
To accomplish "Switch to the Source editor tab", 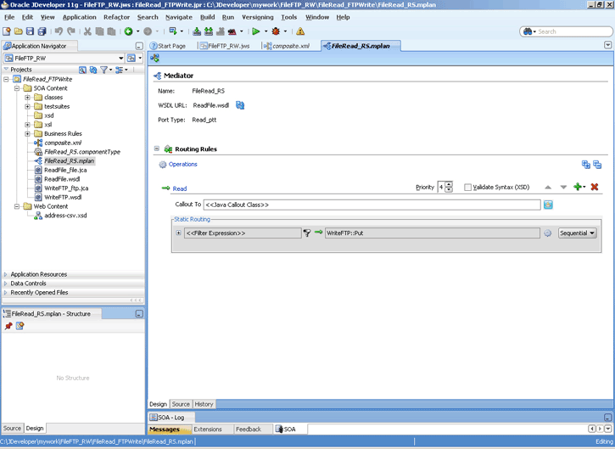I will coord(181,404).
